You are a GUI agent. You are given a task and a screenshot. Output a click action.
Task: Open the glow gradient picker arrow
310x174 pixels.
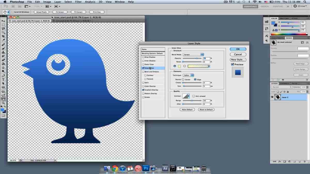click(209, 66)
